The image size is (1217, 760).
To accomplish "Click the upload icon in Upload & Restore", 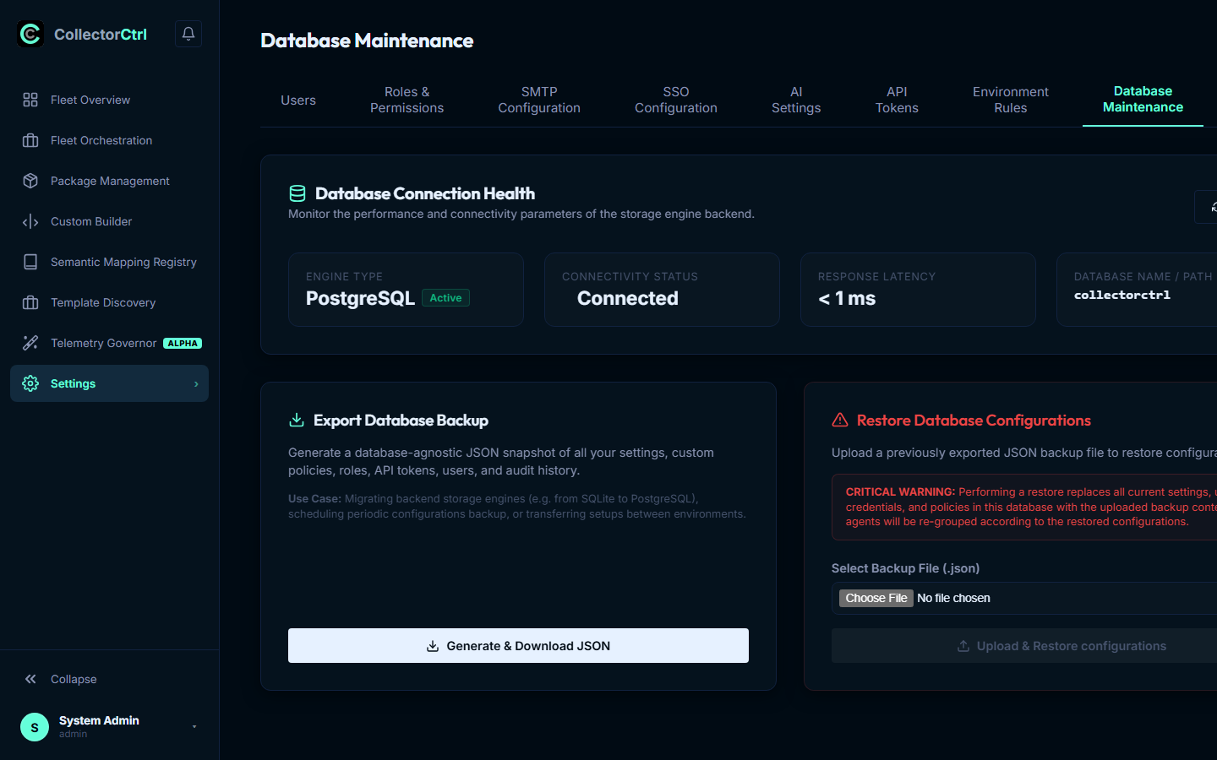I will click(x=963, y=646).
